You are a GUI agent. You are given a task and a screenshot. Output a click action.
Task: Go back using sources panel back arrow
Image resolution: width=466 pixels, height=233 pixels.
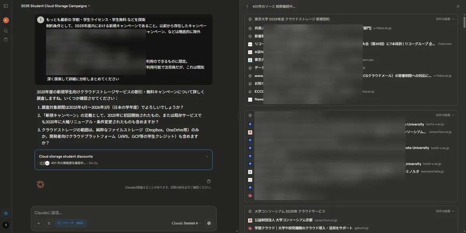coord(247,6)
